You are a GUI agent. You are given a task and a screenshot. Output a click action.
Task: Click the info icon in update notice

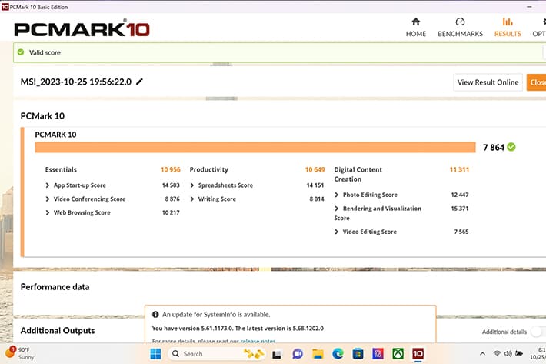pos(155,314)
